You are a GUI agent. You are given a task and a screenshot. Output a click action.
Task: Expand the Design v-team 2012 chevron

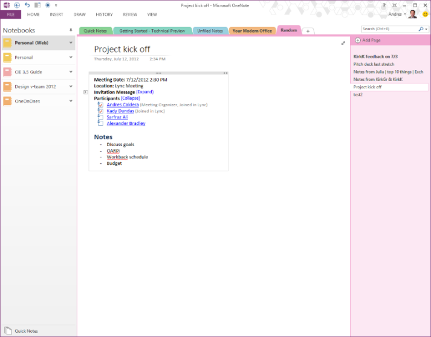tap(71, 86)
